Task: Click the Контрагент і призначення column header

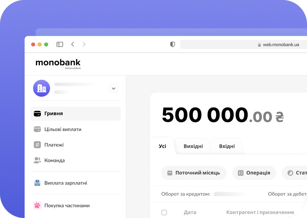Action: 260,212
